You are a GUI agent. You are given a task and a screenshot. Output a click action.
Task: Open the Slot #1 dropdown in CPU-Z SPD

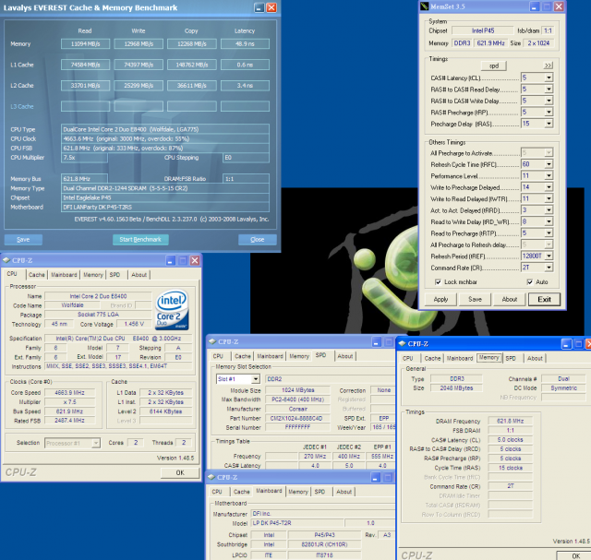[256, 379]
